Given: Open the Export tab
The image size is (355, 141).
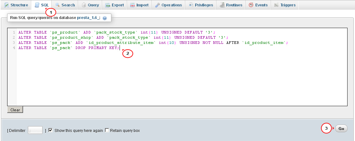Looking at the screenshot, I should (x=114, y=5).
